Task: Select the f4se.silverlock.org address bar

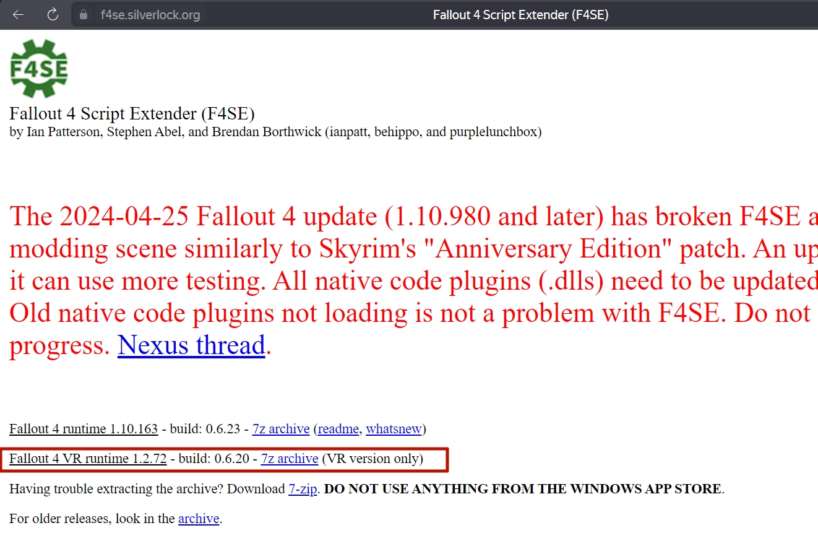Action: 150,14
